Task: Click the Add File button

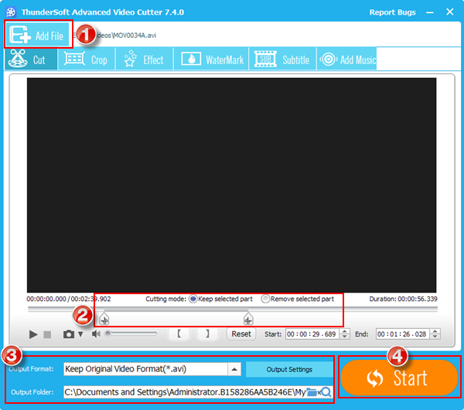Action: pyautogui.click(x=38, y=36)
